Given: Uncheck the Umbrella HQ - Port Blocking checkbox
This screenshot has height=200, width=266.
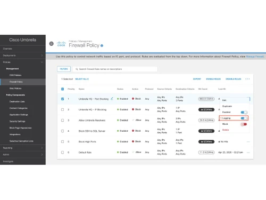Looking at the screenshot, I should (62, 99).
